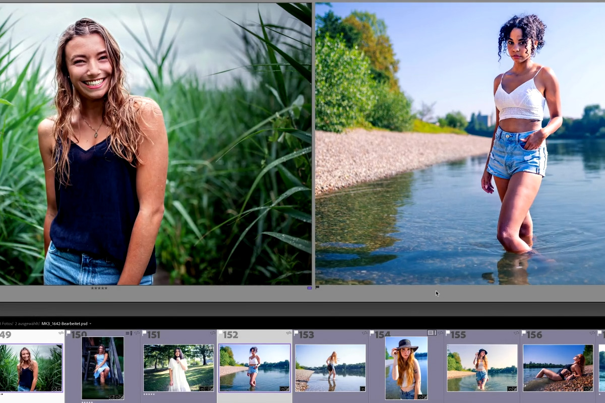
Task: Click the rotate arrow icon on photo 153
Action: 364,333
